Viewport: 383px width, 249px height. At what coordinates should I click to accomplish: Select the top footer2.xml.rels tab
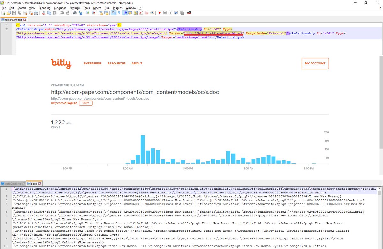click(x=13, y=20)
